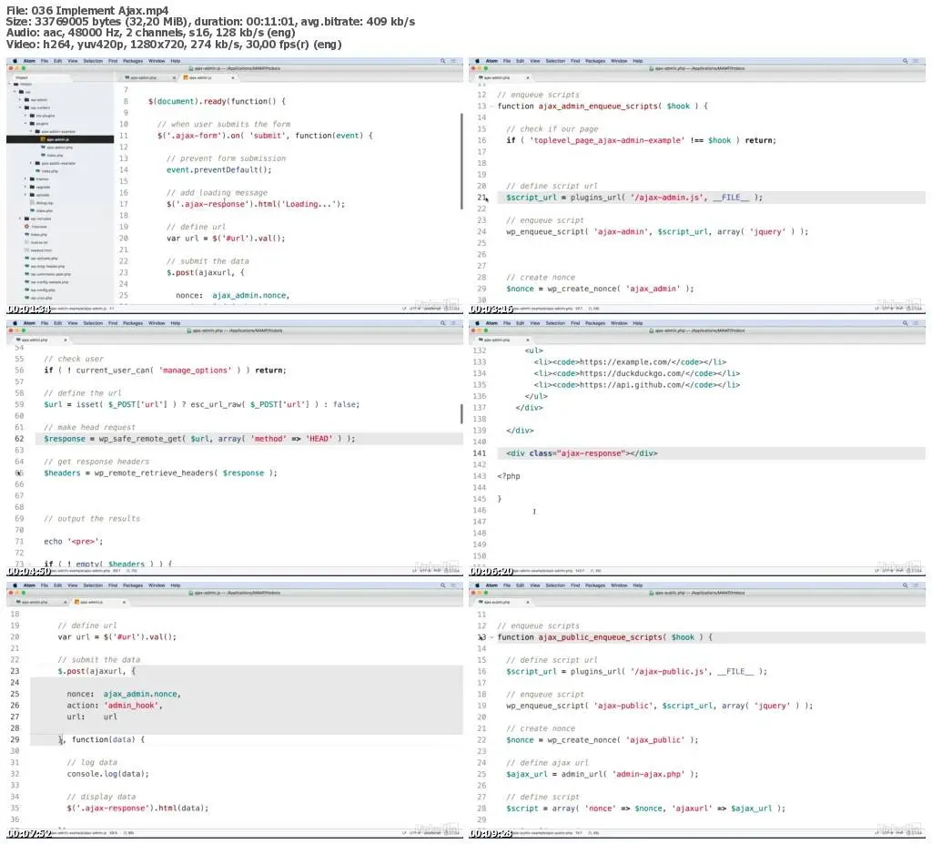Screen dimensions: 932x844
Task: Close ajax-admin.php tab in frame 00:06:20
Action: [x=527, y=341]
